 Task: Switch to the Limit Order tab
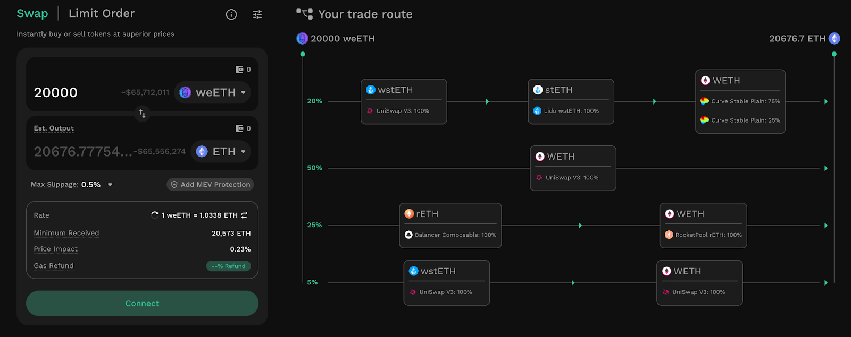[102, 13]
